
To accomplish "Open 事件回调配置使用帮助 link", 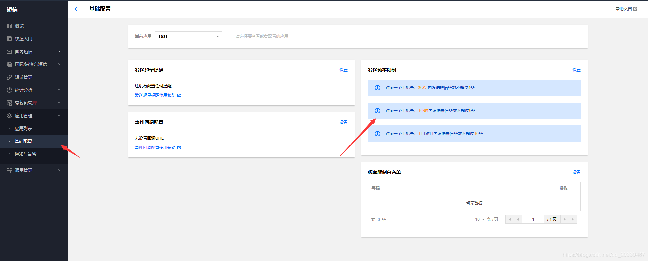I will [155, 148].
